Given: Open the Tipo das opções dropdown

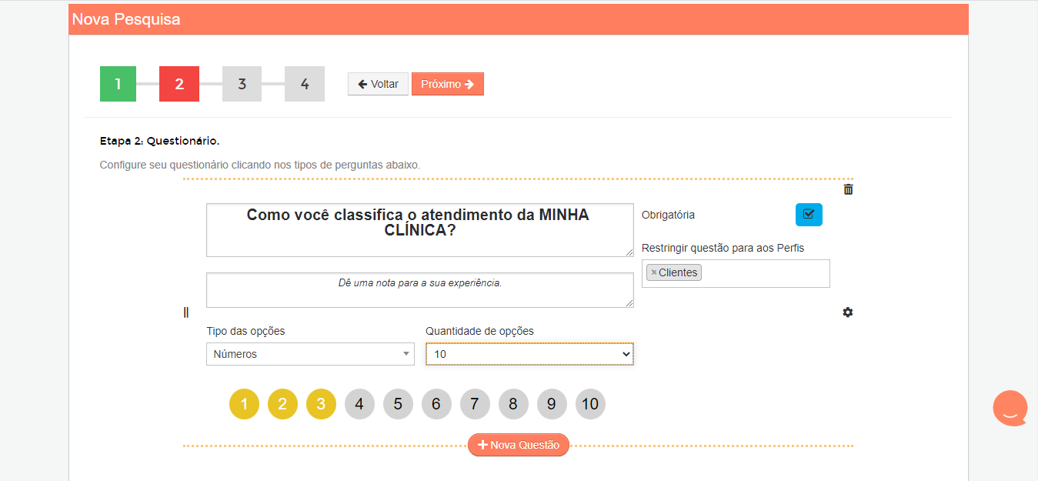Looking at the screenshot, I should [x=310, y=354].
